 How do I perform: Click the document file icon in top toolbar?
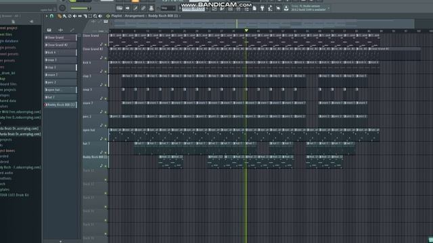click(x=254, y=9)
